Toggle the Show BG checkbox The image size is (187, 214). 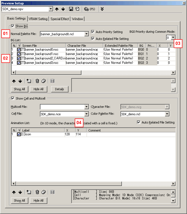[x=13, y=26]
